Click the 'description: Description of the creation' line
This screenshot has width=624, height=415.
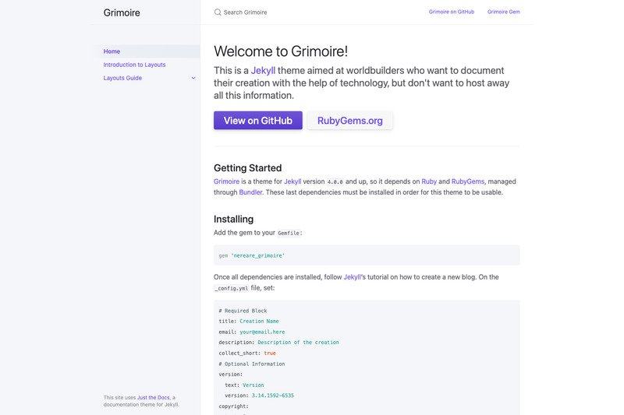tap(278, 343)
